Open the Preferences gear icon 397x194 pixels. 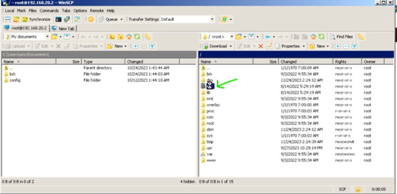tap(91, 20)
